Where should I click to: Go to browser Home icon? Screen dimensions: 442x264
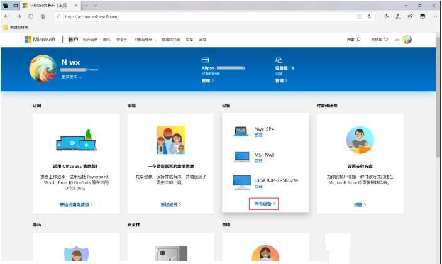tap(43, 16)
